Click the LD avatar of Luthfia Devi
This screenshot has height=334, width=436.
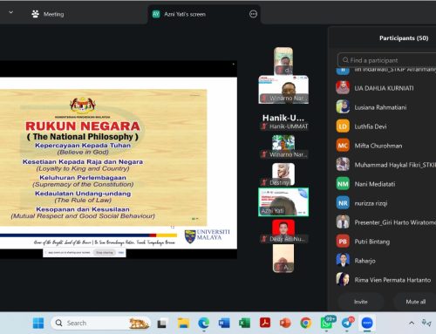point(343,126)
